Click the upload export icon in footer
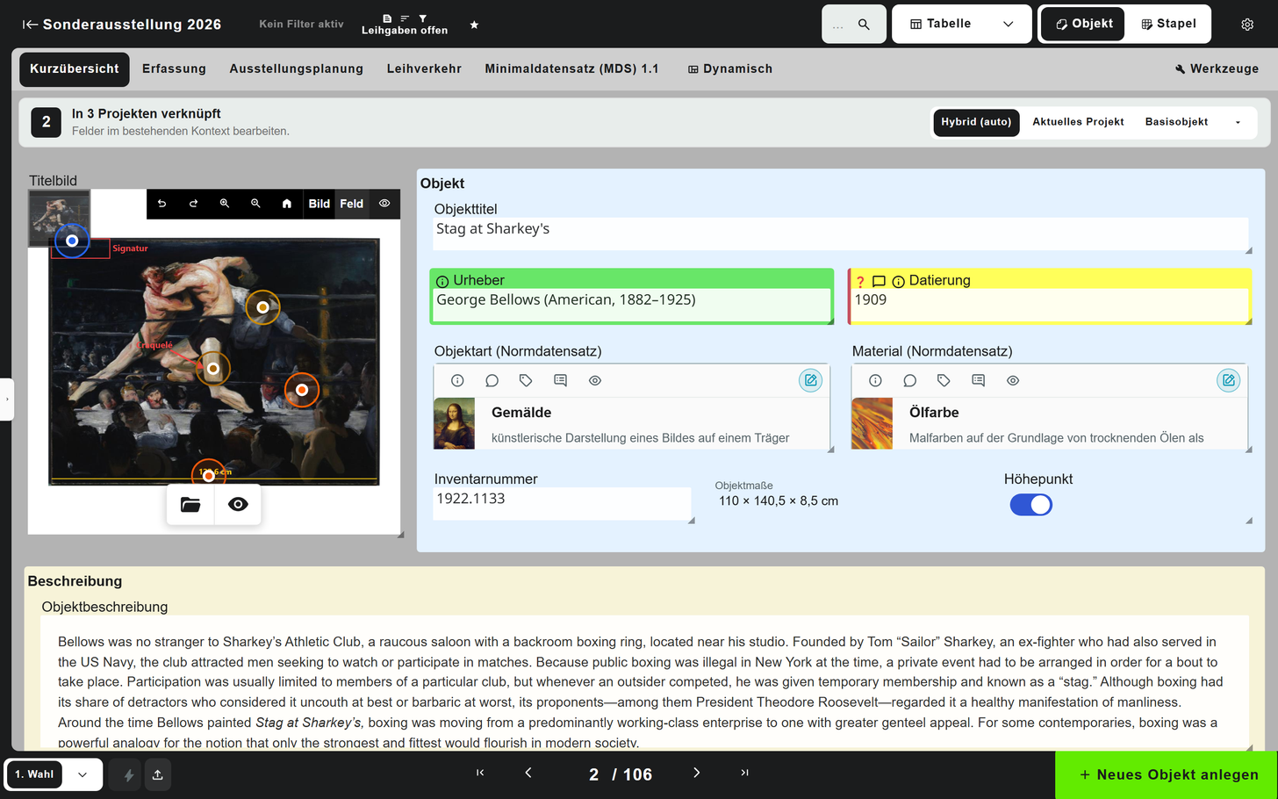 tap(157, 774)
